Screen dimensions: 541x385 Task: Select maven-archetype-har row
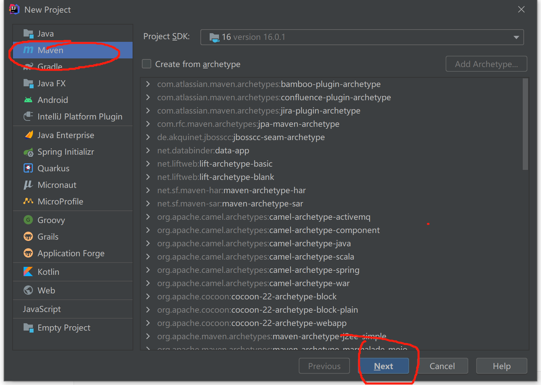point(331,190)
